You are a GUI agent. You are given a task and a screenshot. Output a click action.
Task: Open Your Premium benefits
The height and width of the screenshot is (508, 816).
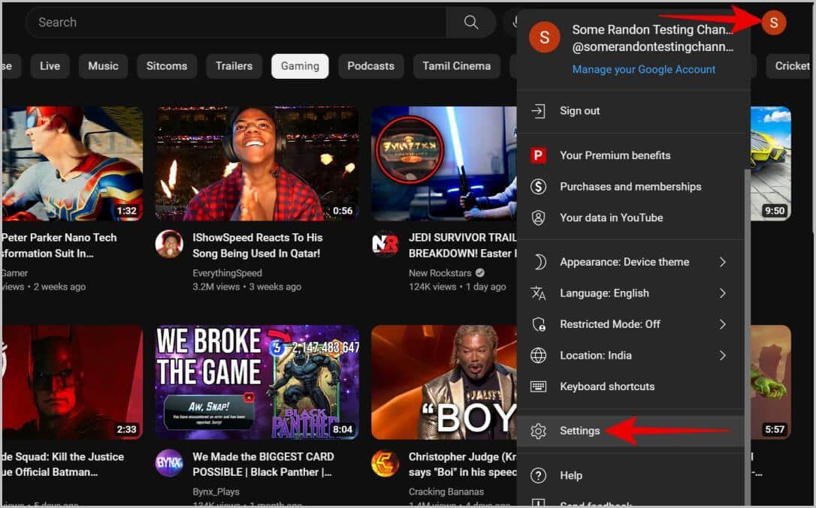[630, 155]
